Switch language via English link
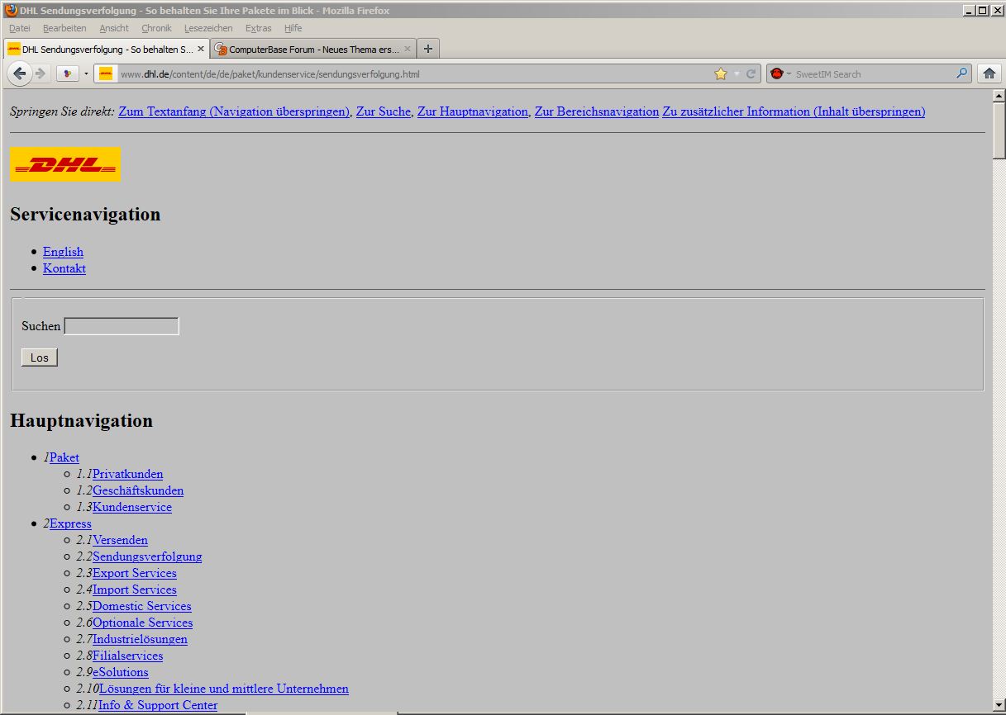Image resolution: width=1006 pixels, height=715 pixels. (63, 252)
